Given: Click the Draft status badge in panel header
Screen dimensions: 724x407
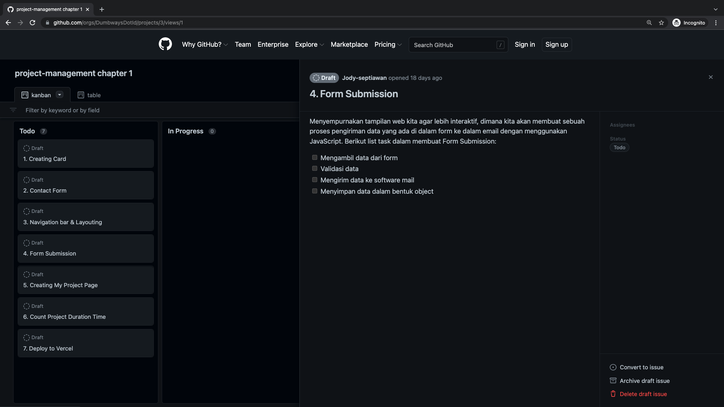Looking at the screenshot, I should [x=324, y=78].
